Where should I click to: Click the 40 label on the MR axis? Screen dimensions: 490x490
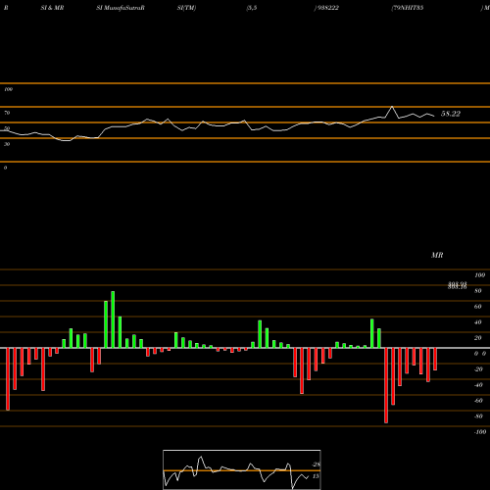478,322
